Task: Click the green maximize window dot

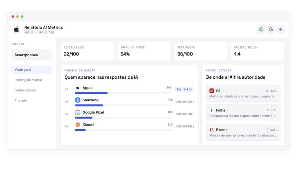Action: point(22,16)
